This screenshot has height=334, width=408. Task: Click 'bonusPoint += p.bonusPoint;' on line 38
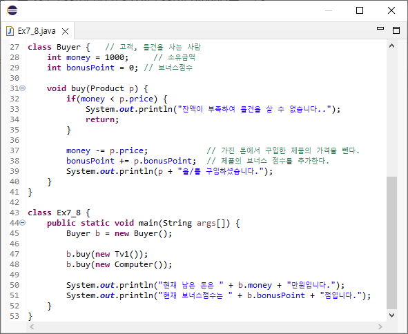131,161
